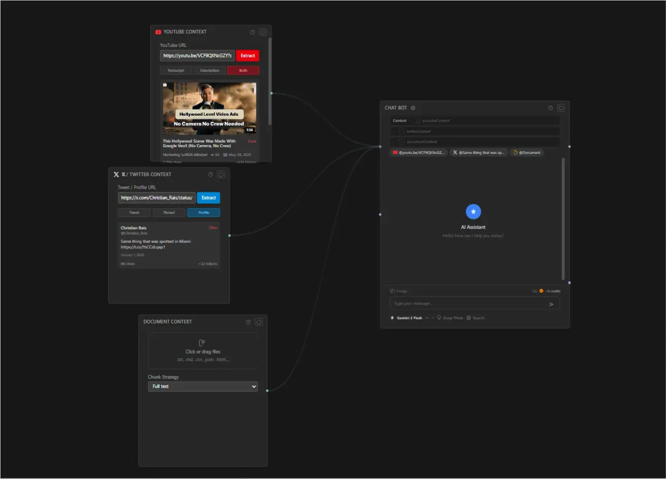Click the Search globe icon near the model selector
The image size is (666, 479).
coord(468,318)
